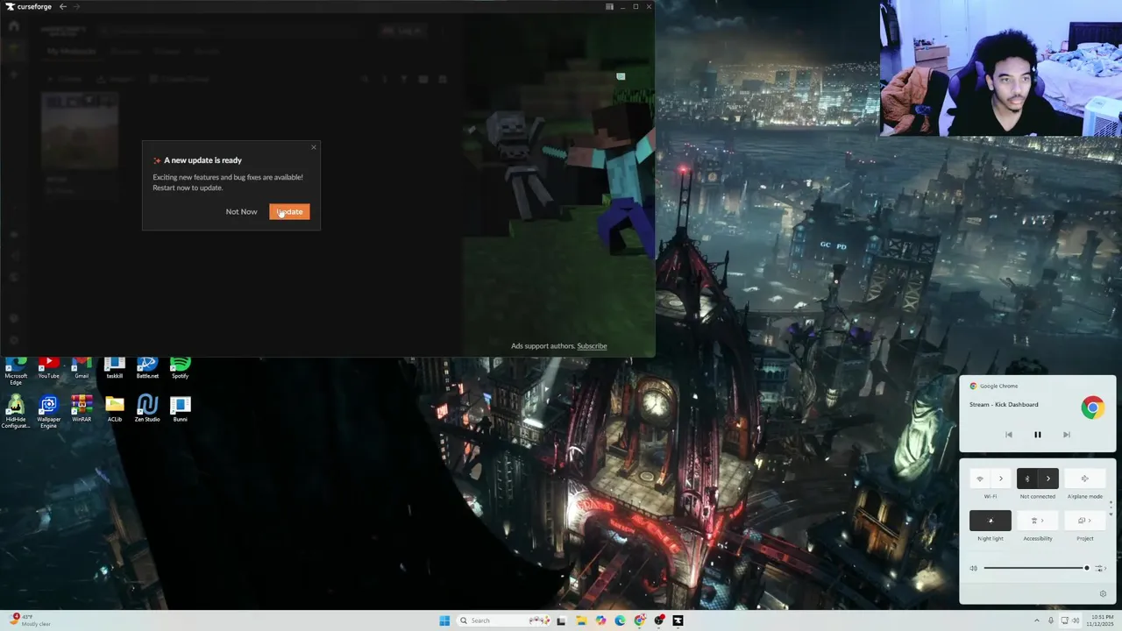This screenshot has width=1122, height=631.
Task: Open the Wallpaper Engine shortcut
Action: pos(48,412)
